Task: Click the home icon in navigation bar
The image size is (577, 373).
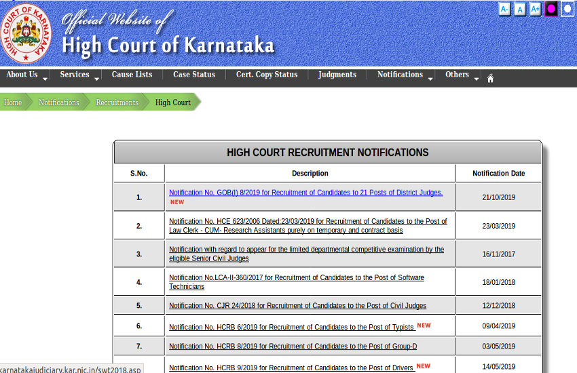Action: 490,77
